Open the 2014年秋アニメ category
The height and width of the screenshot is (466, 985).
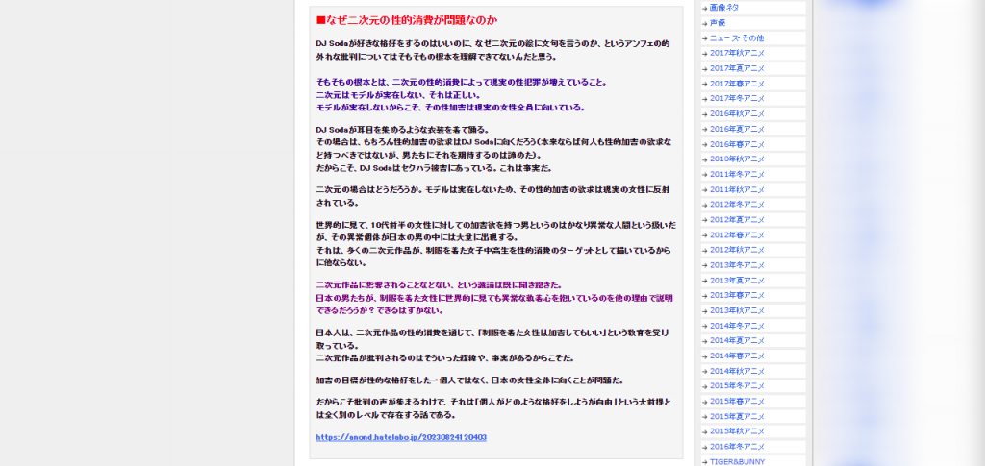pos(737,371)
